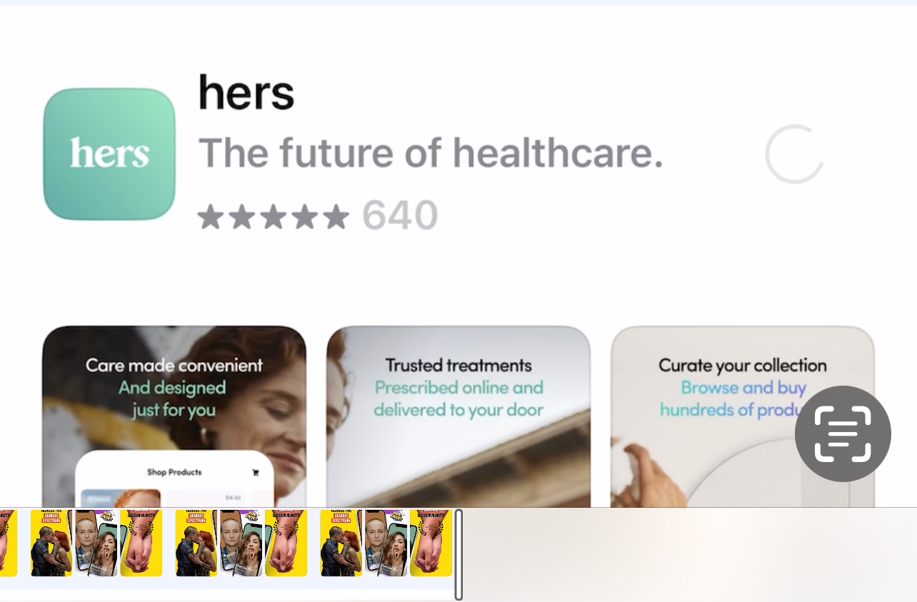Screen dimensions: 917x602
Task: Open the "Curate your collection" screenshot
Action: (x=743, y=416)
